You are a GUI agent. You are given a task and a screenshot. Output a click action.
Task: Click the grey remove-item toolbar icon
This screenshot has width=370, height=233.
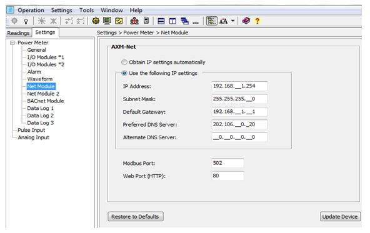(x=81, y=21)
